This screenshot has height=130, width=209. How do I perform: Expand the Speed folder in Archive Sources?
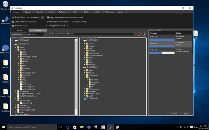[16, 47]
